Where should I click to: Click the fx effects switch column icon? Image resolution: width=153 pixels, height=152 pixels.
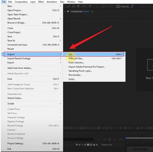(x=85, y=145)
